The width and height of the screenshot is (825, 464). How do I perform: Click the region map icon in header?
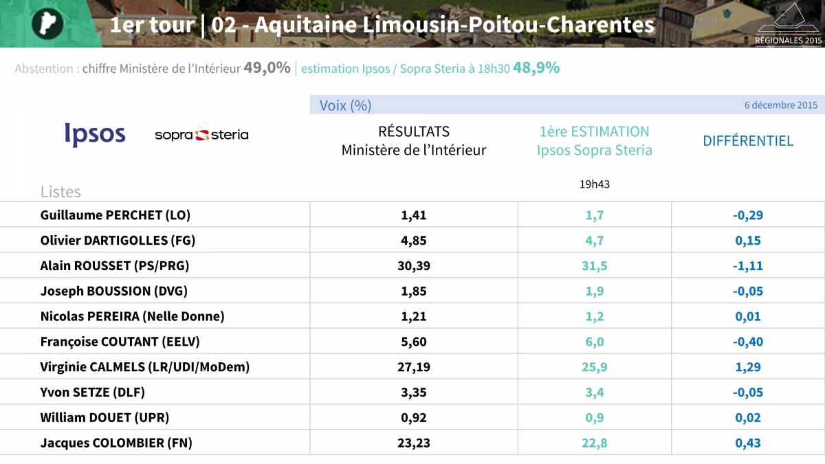point(47,23)
